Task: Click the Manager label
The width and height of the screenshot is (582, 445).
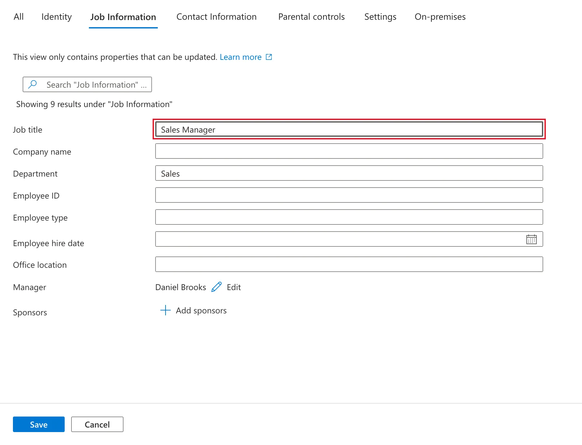Action: coord(29,287)
